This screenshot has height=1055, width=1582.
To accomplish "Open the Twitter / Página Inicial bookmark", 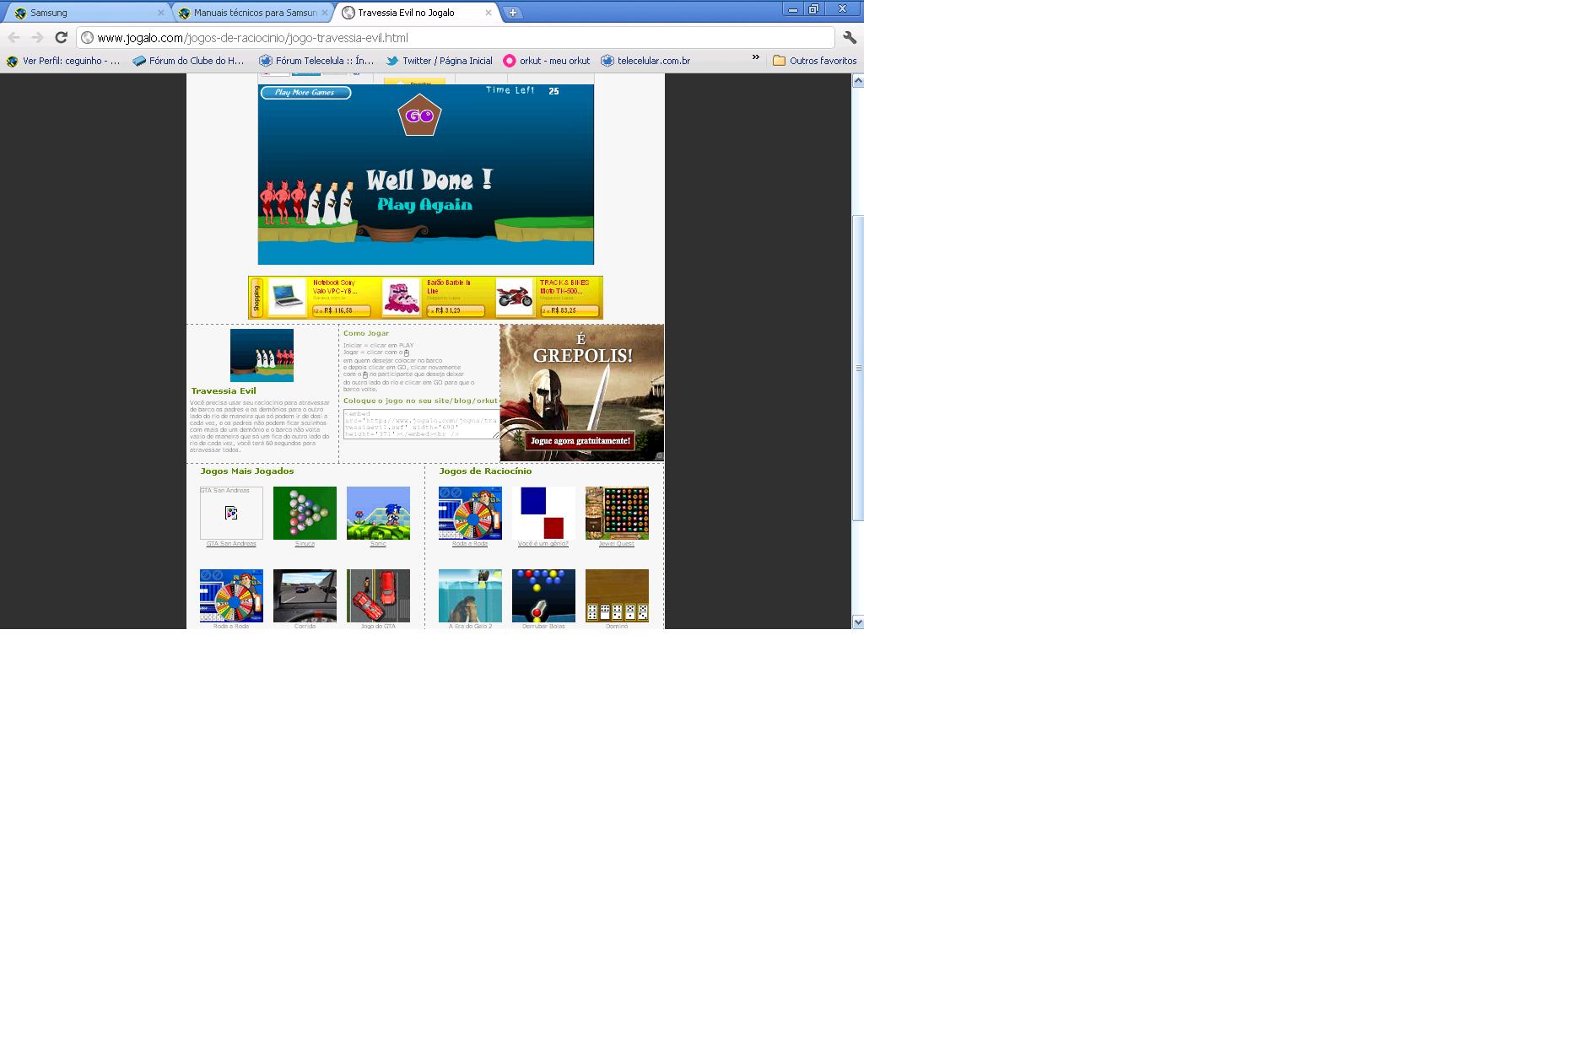I will [440, 61].
